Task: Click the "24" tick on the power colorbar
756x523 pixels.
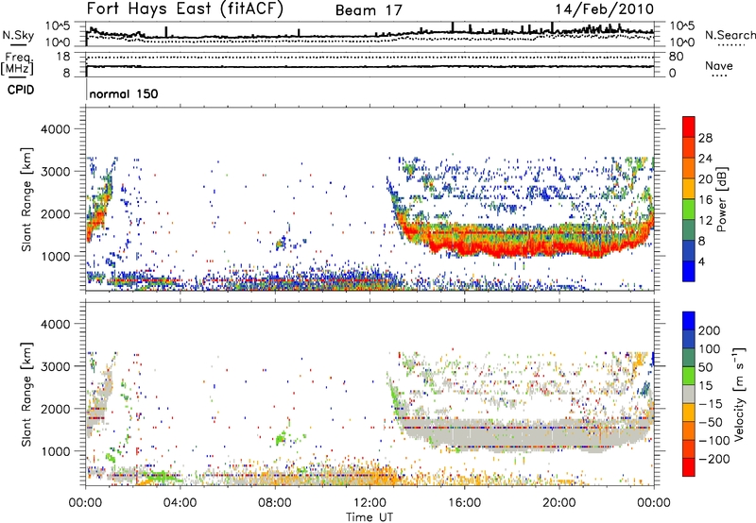Action: point(705,159)
